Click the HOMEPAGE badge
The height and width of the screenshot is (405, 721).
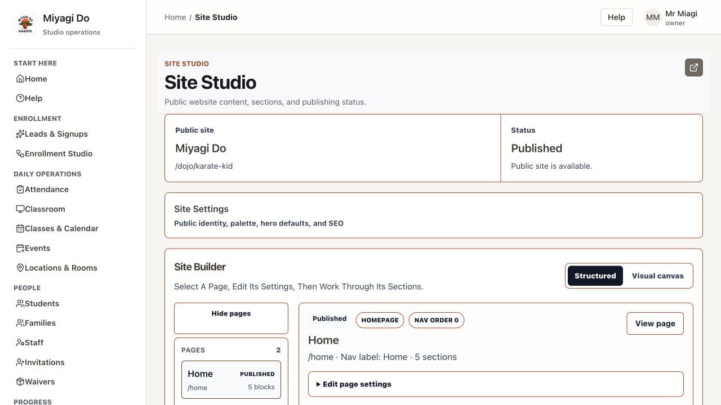pyautogui.click(x=380, y=320)
